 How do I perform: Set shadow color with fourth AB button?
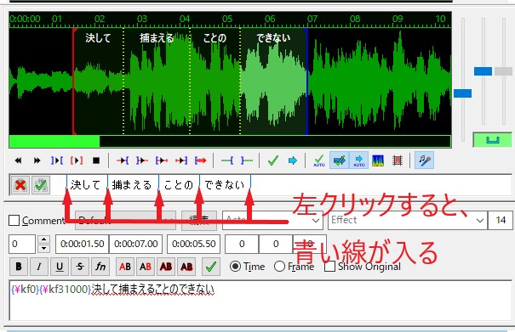pyautogui.click(x=186, y=267)
